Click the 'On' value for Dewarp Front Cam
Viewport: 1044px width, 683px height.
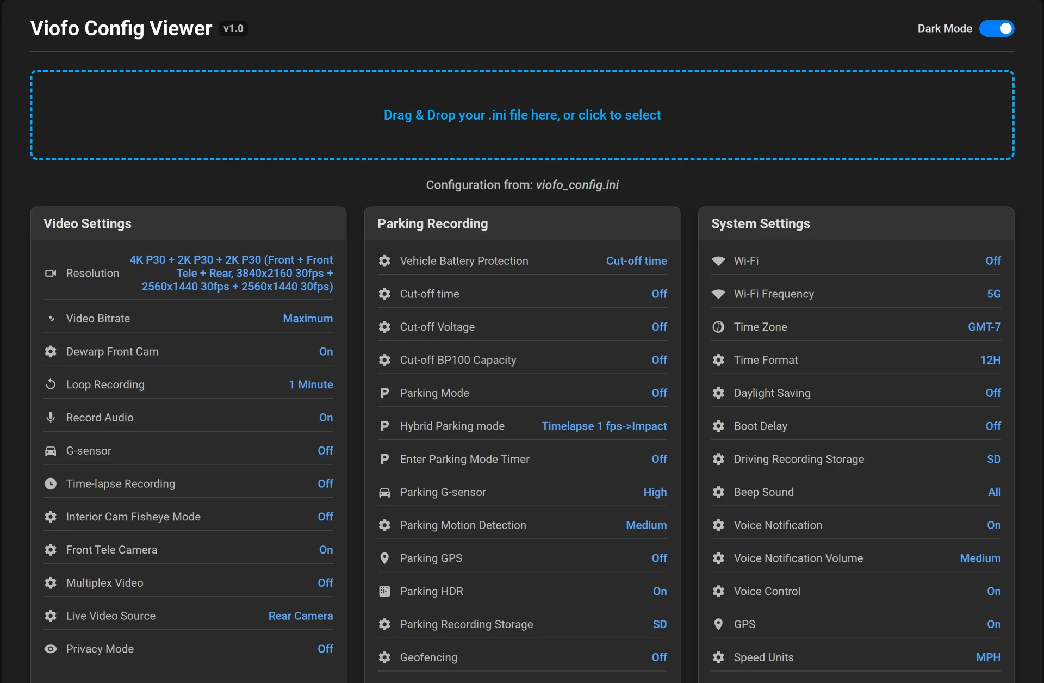326,352
